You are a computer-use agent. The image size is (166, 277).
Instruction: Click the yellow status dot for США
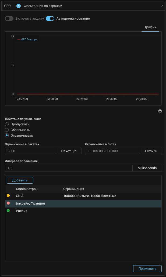(8, 196)
